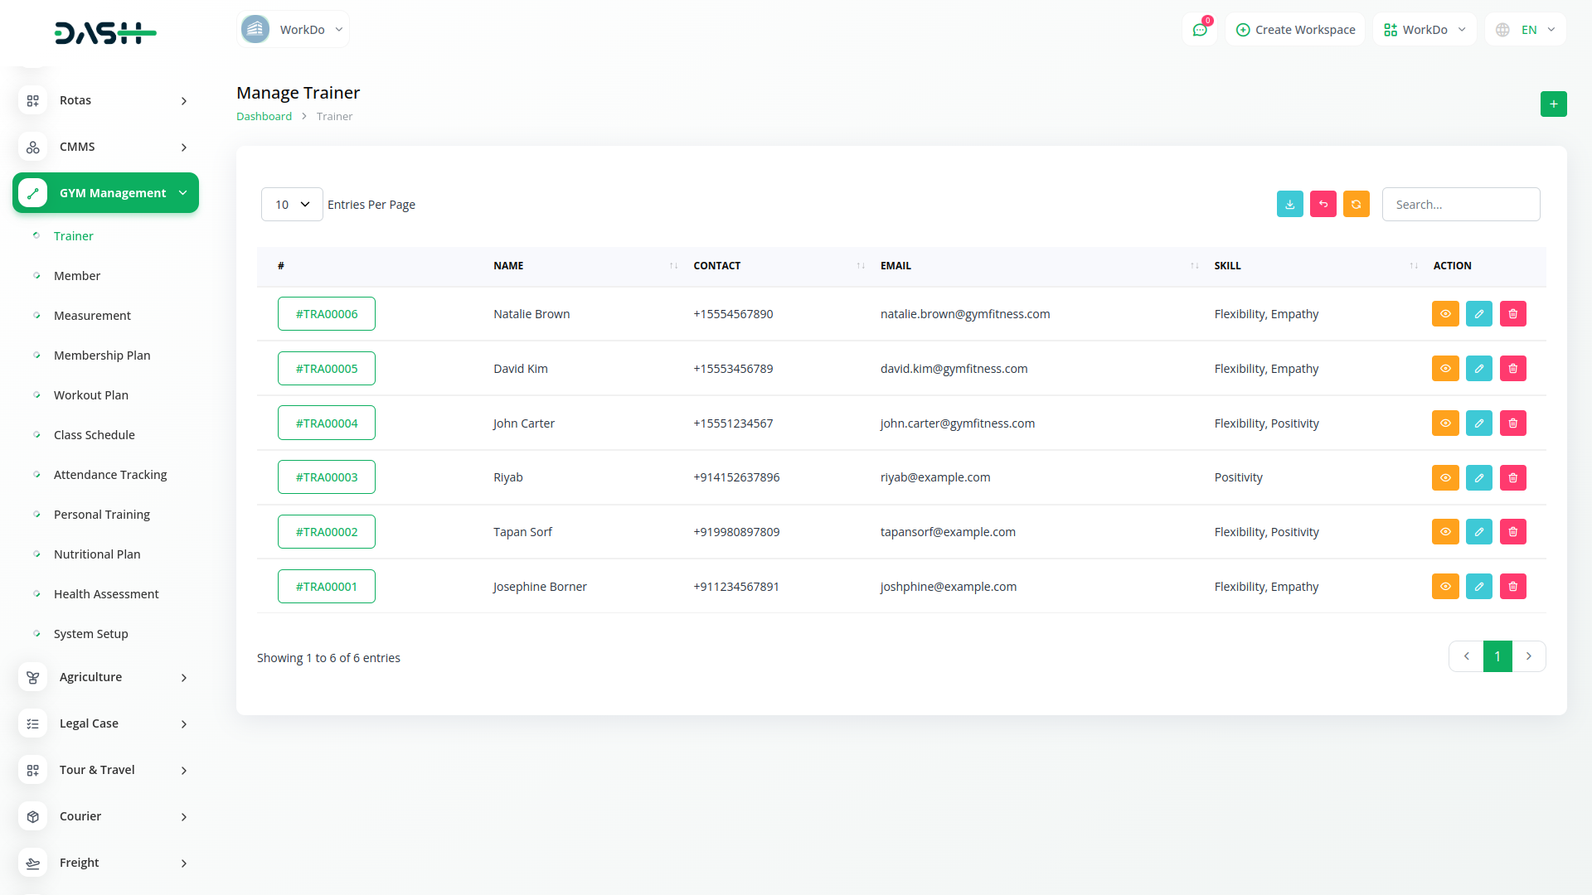
Task: Go to Class Schedule menu item
Action: [x=94, y=435]
